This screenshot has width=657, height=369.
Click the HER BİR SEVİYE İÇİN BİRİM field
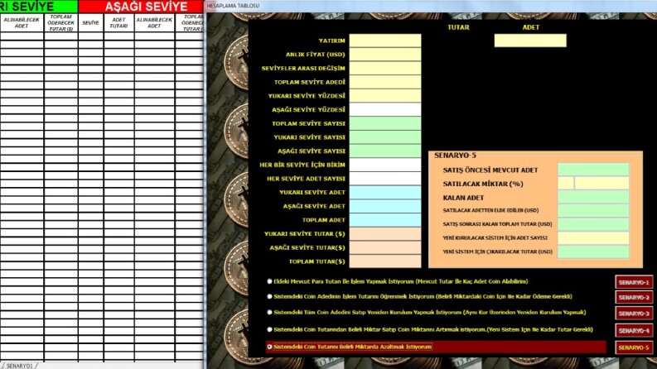tap(385, 165)
